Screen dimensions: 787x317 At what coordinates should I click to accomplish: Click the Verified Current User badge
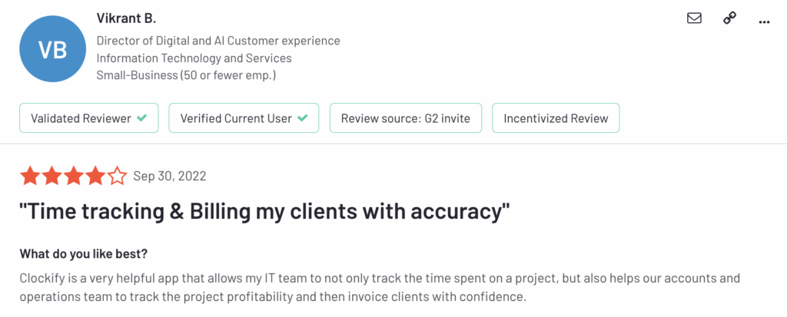tap(244, 118)
